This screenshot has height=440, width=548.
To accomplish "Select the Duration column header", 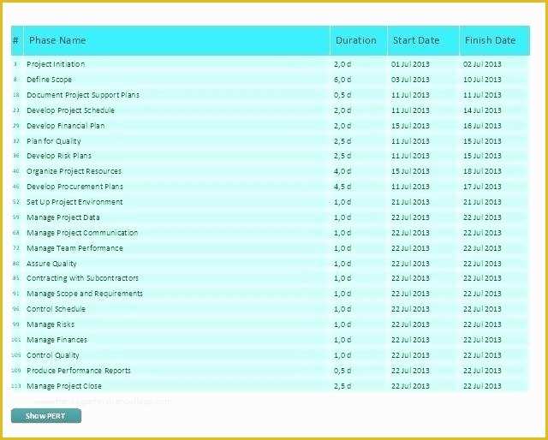I will [x=359, y=40].
